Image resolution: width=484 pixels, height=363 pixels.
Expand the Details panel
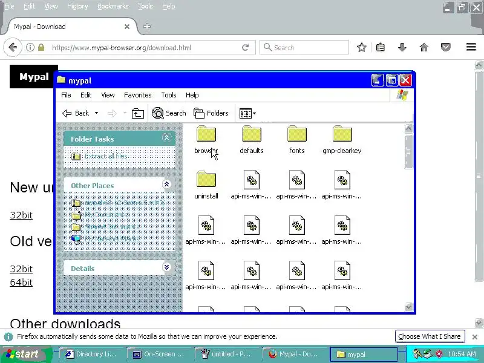tap(167, 267)
